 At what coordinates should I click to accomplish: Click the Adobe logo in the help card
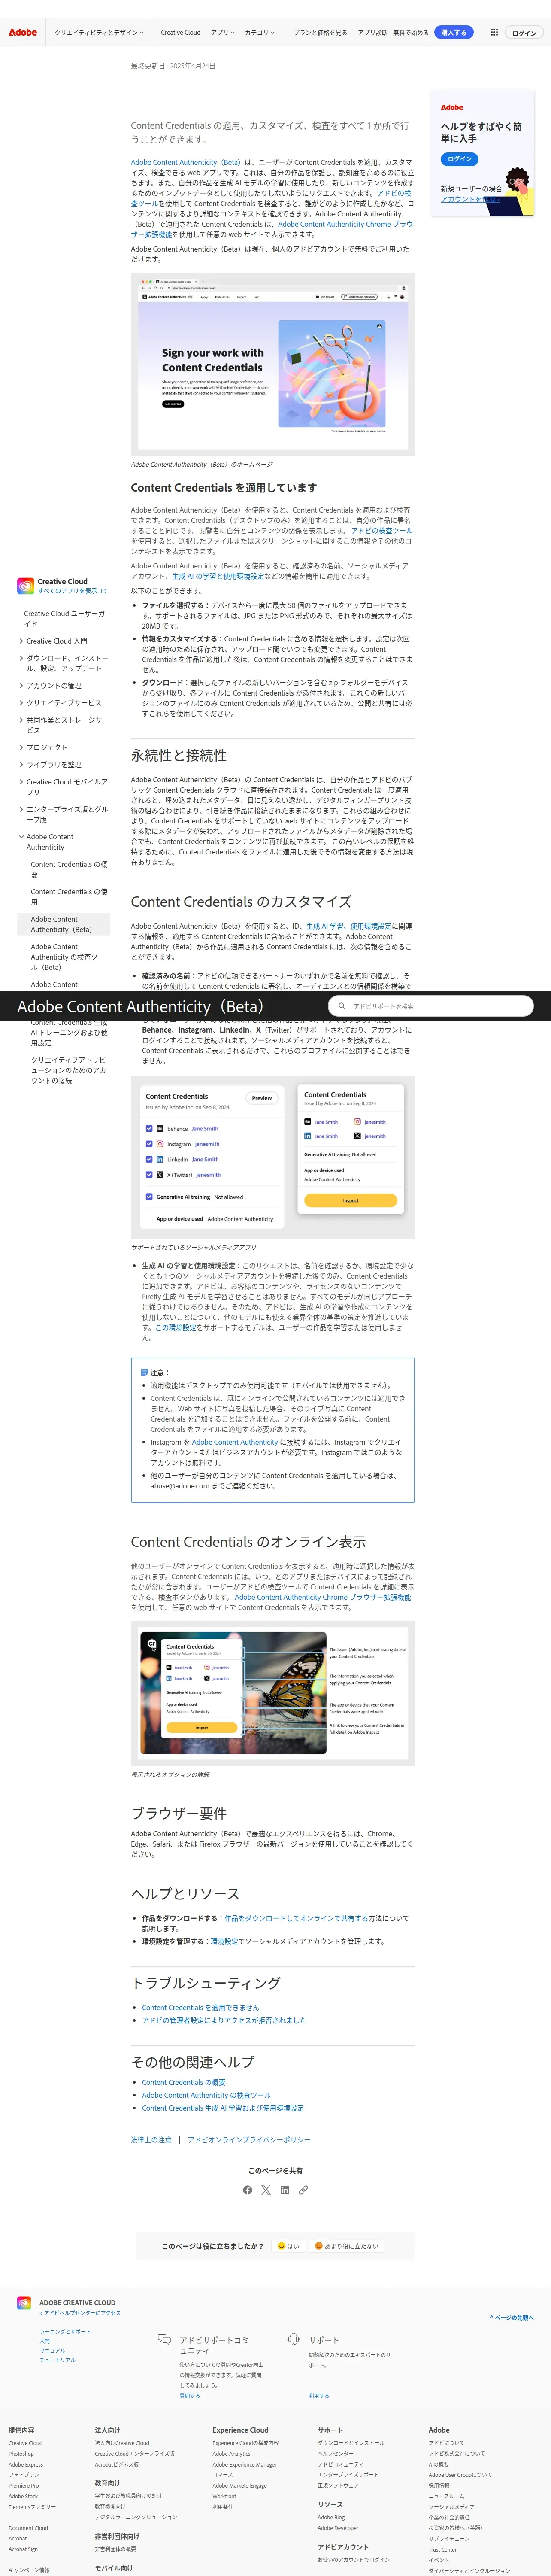click(452, 107)
